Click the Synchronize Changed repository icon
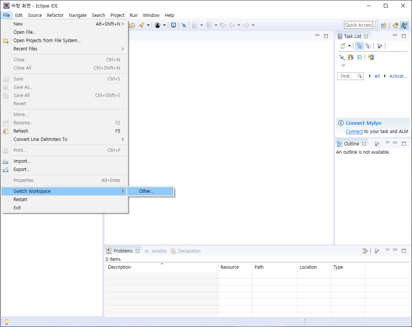This screenshot has width=412, height=327. coord(371,57)
